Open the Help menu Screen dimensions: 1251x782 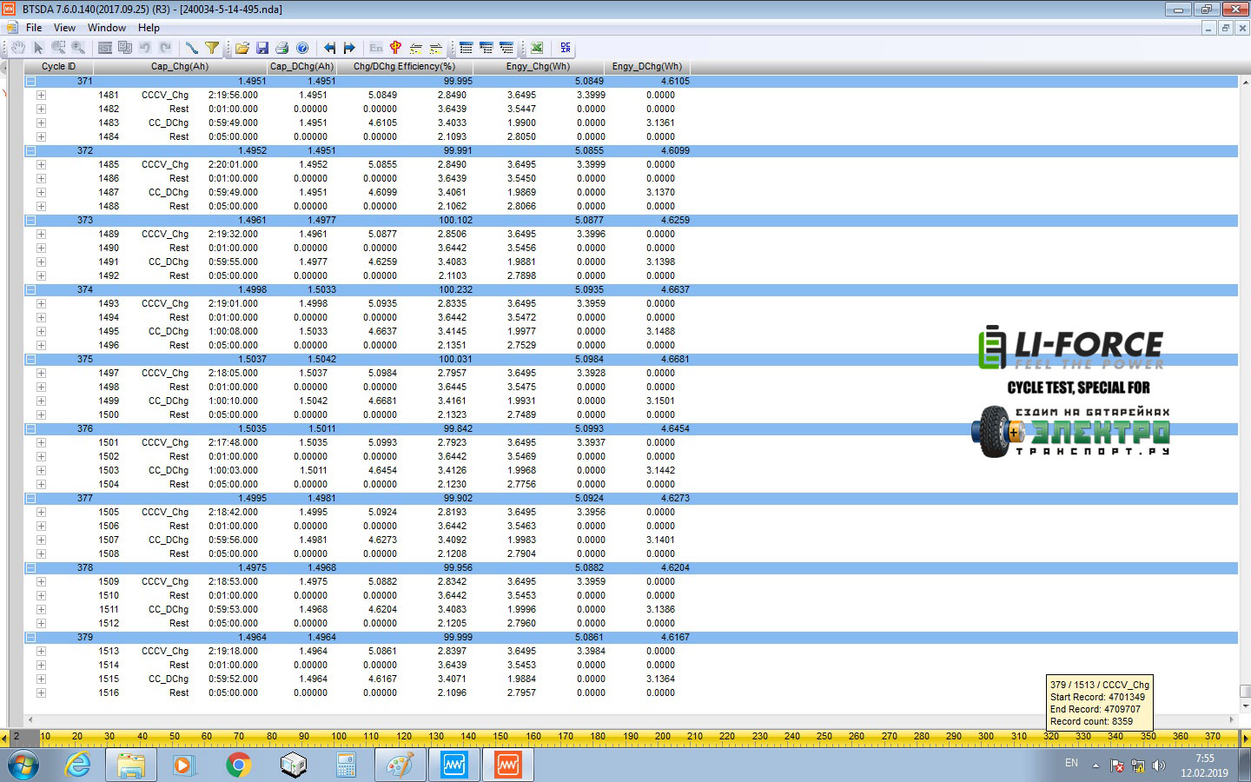[x=149, y=28]
